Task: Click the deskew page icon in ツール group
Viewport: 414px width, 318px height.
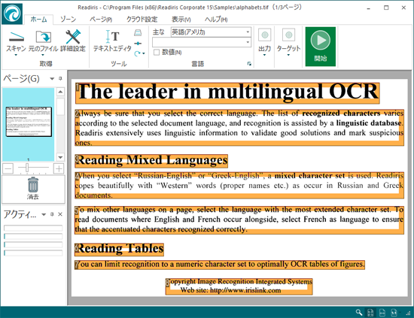Action: coord(138,32)
